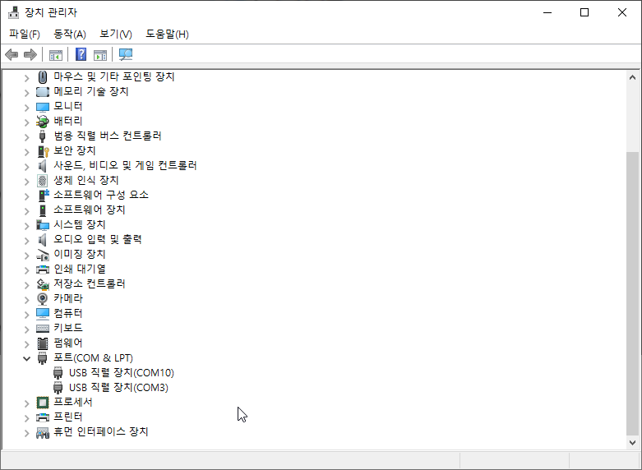Select USB 직렬 장치(COM10) text
The image size is (642, 470).
(x=121, y=372)
